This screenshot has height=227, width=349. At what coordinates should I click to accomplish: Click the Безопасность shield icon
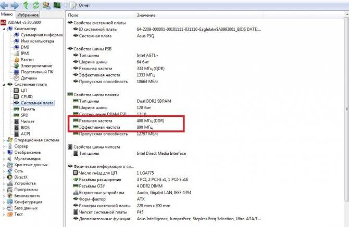pos(10,196)
